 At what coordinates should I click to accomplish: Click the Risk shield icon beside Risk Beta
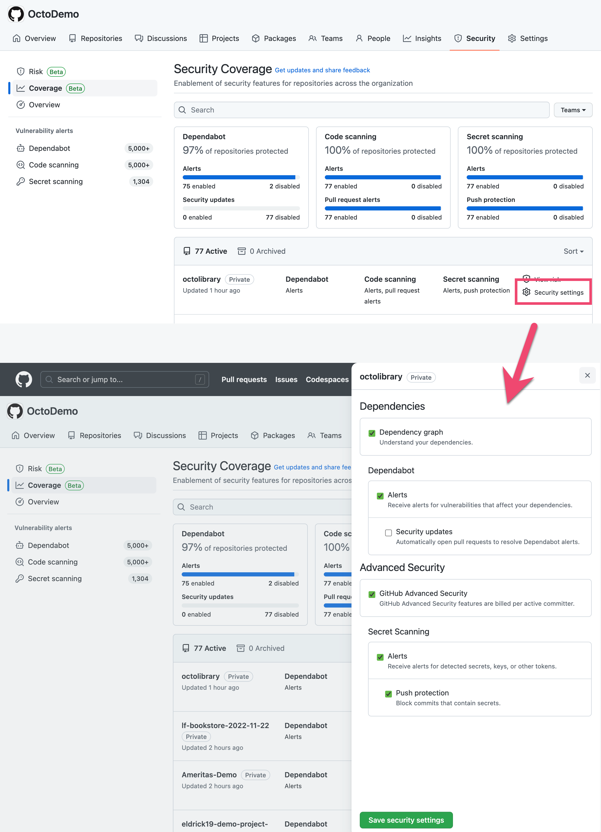click(x=20, y=71)
